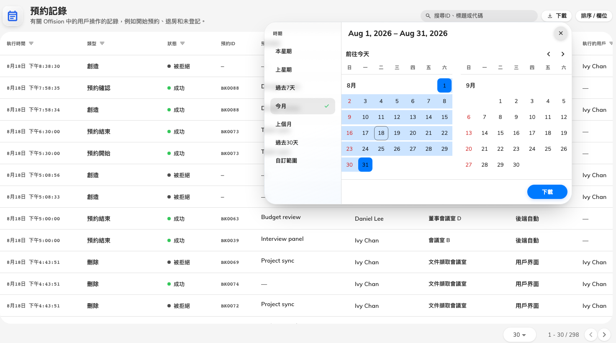Click 預約確認 type in 下午7:58:35 row
The height and width of the screenshot is (343, 616).
click(99, 88)
